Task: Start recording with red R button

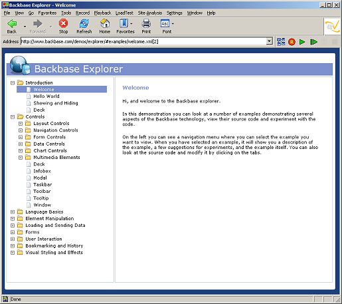Action: point(292,42)
